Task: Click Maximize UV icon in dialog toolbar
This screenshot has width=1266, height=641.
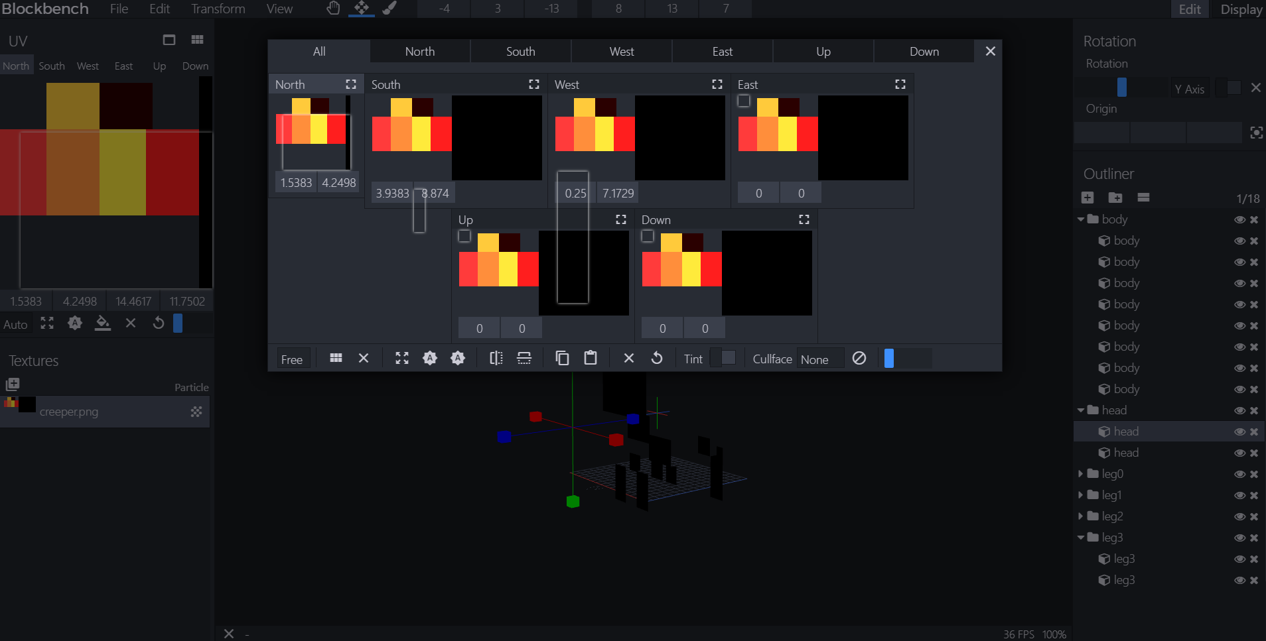Action: [402, 359]
